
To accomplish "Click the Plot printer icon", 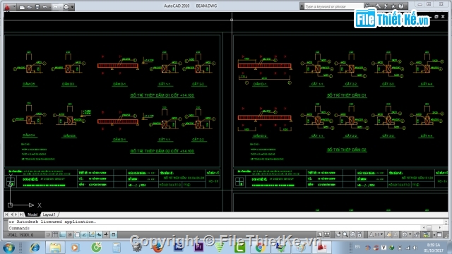I will (66, 7).
